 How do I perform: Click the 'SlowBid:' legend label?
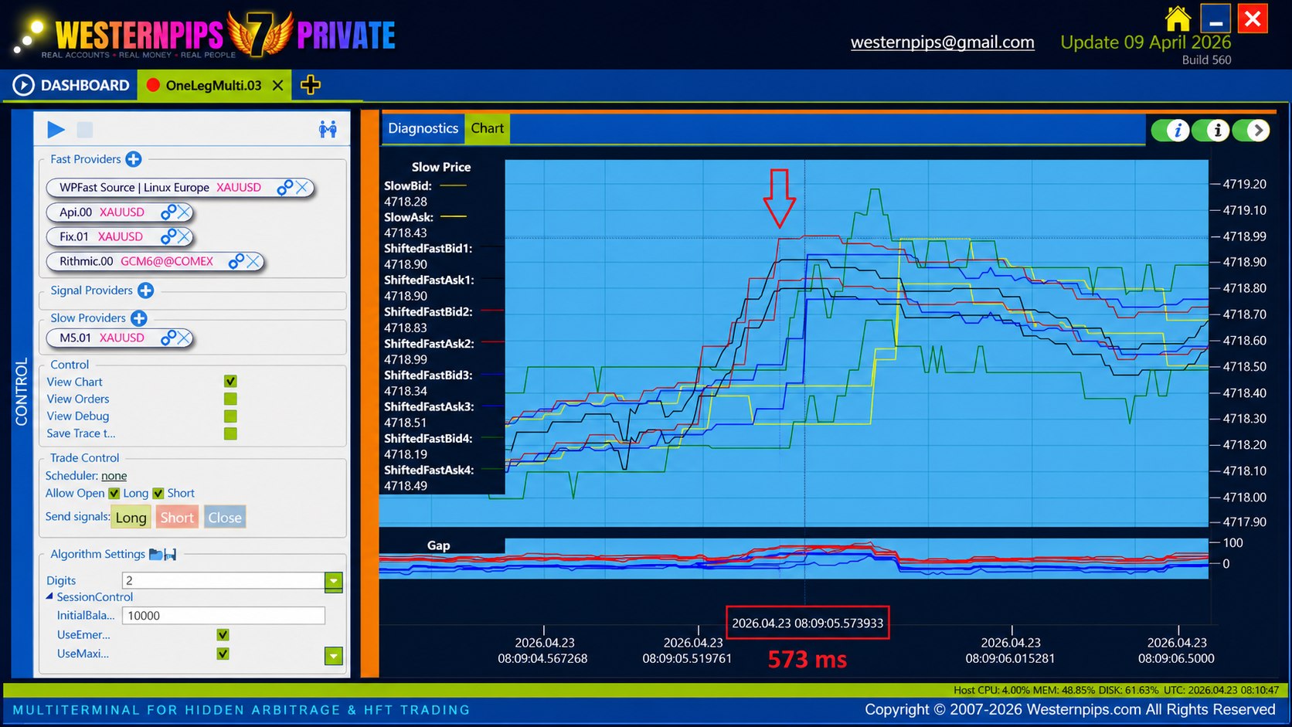(408, 186)
